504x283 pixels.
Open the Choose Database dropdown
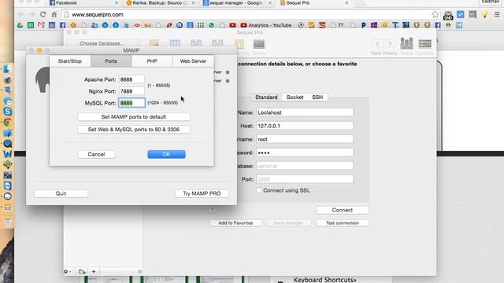(103, 43)
